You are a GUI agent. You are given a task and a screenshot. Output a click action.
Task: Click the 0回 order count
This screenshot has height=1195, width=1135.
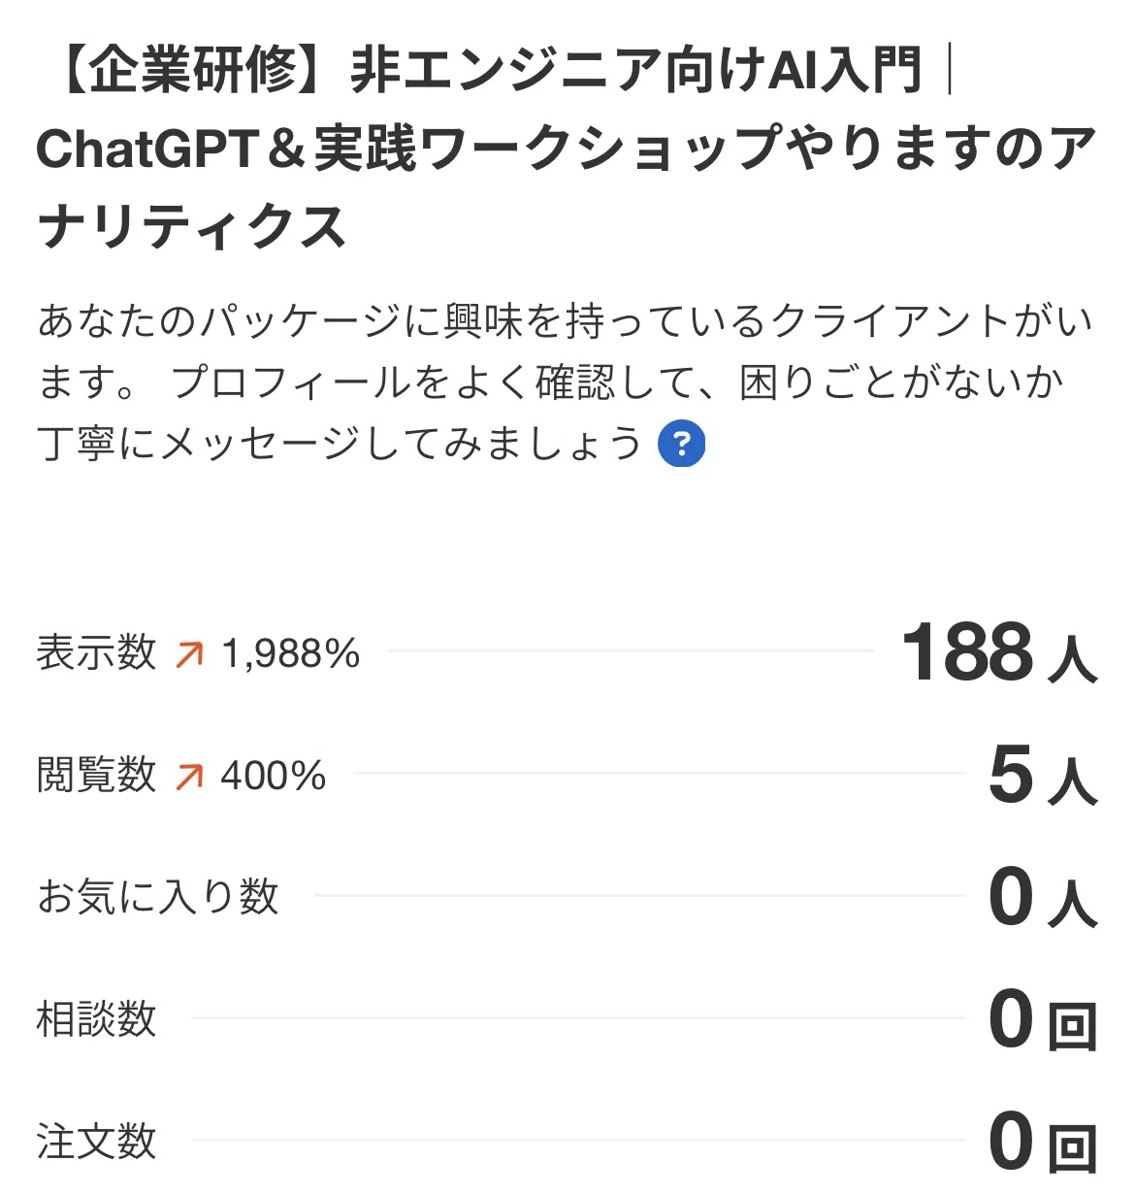click(1043, 1142)
